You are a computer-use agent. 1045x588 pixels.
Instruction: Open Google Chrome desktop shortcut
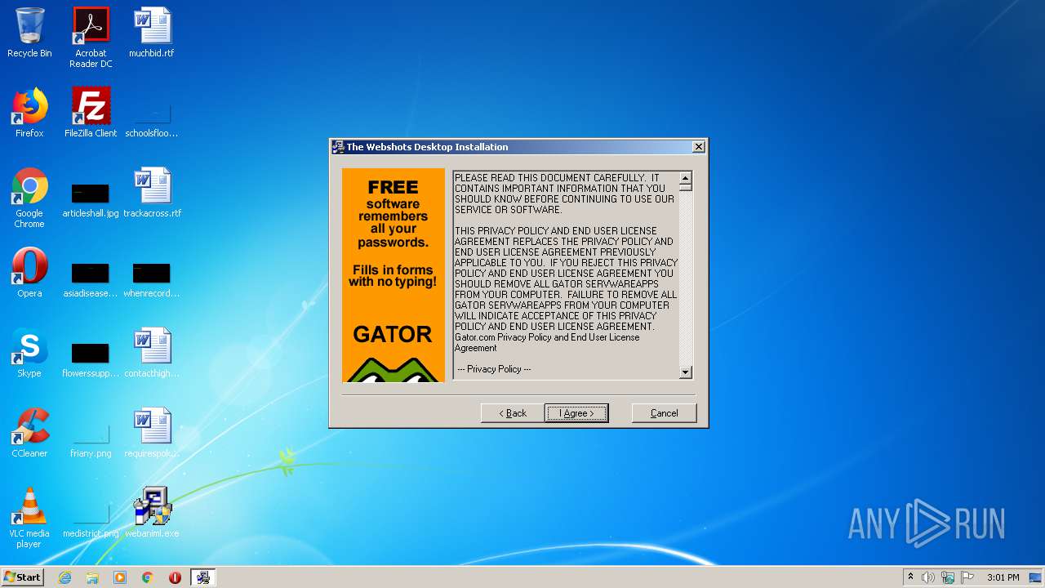coord(29,198)
